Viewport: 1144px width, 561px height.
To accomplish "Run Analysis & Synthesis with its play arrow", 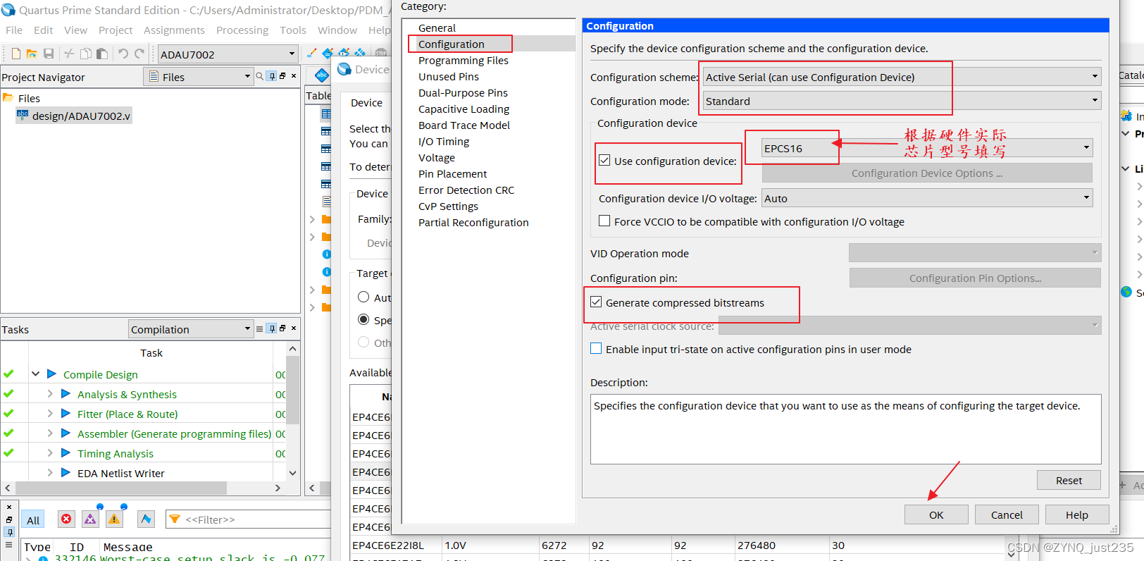I will [66, 394].
